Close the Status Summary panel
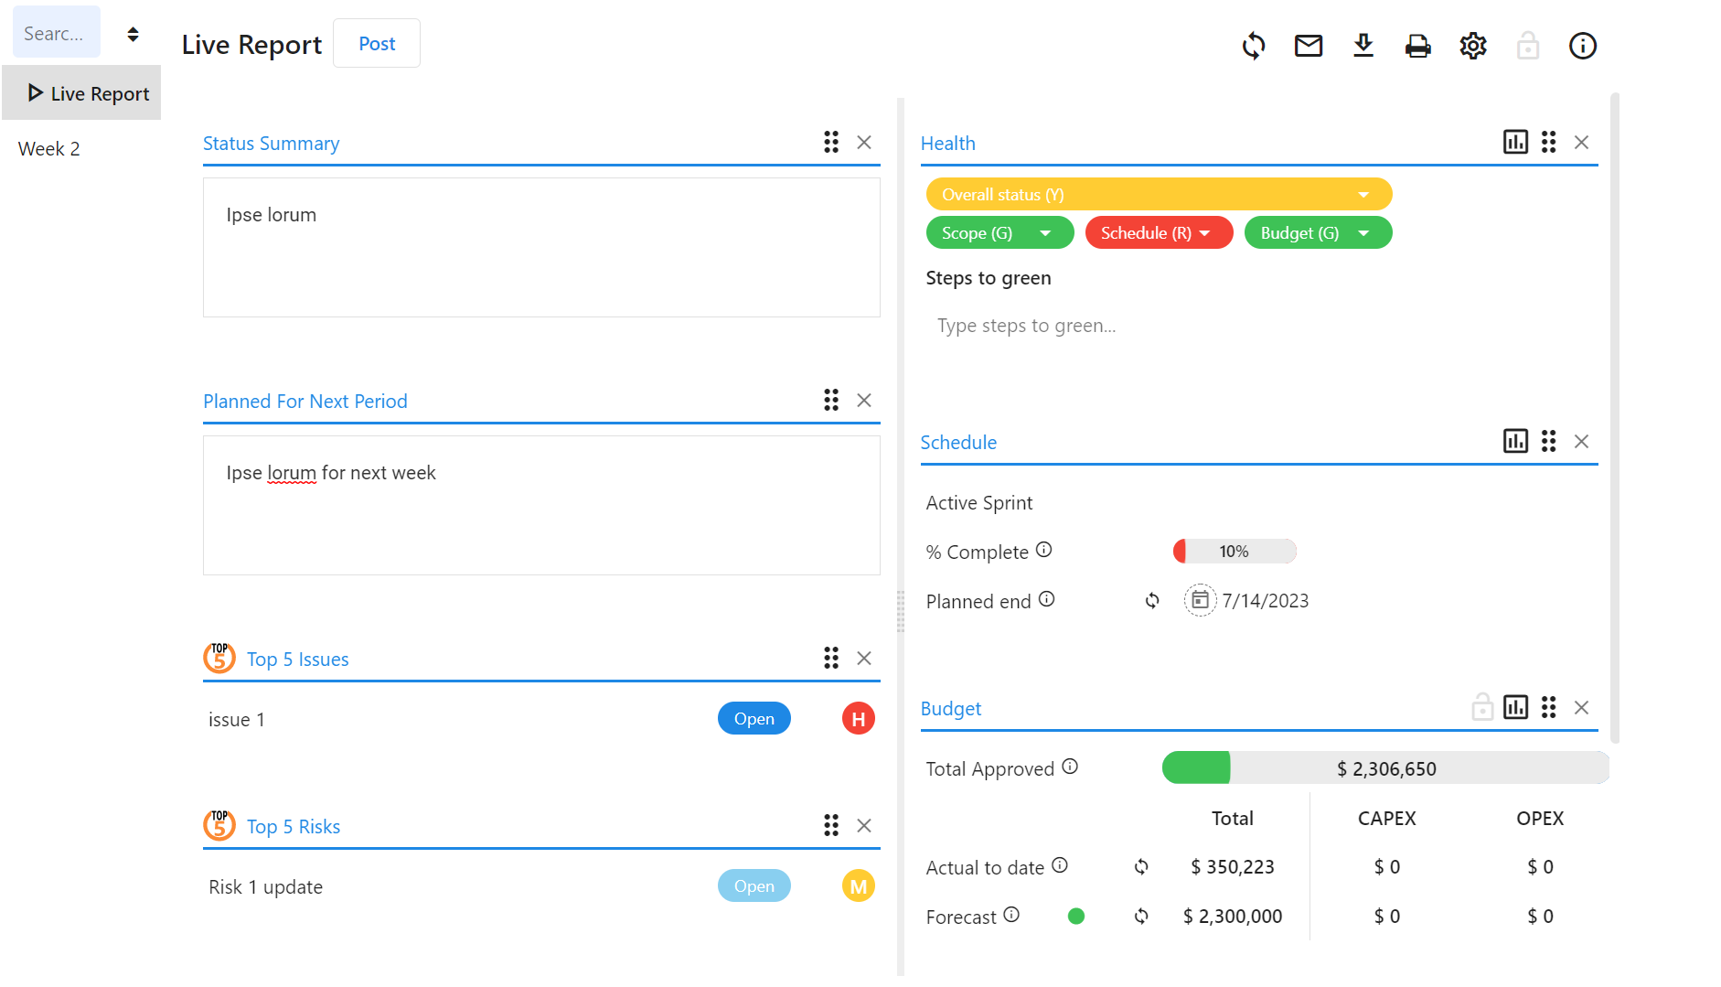1721x987 pixels. click(863, 143)
